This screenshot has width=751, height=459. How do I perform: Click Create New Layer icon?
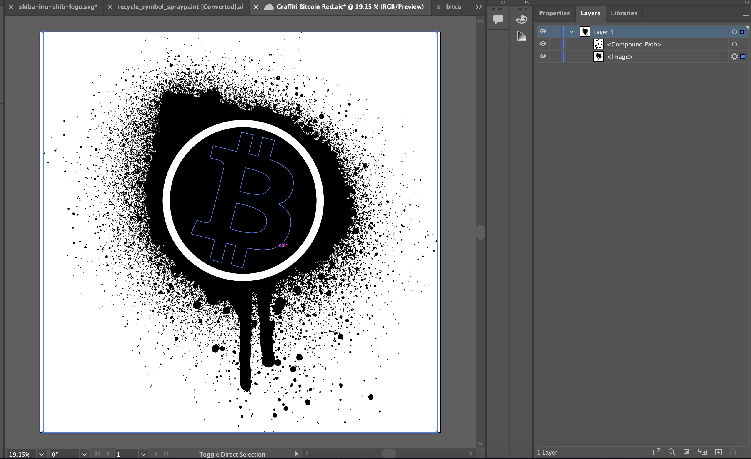[x=718, y=452]
